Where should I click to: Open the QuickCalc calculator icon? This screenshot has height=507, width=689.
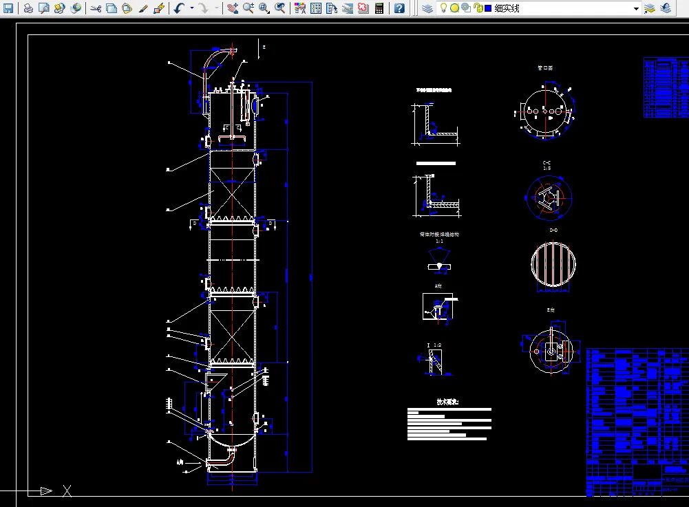point(379,8)
